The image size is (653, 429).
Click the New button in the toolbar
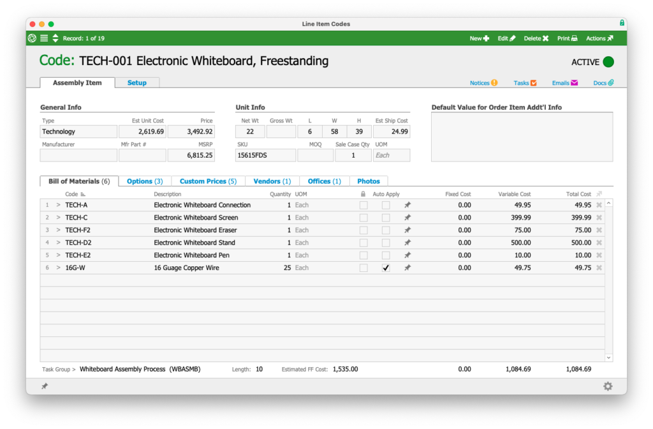tap(479, 38)
